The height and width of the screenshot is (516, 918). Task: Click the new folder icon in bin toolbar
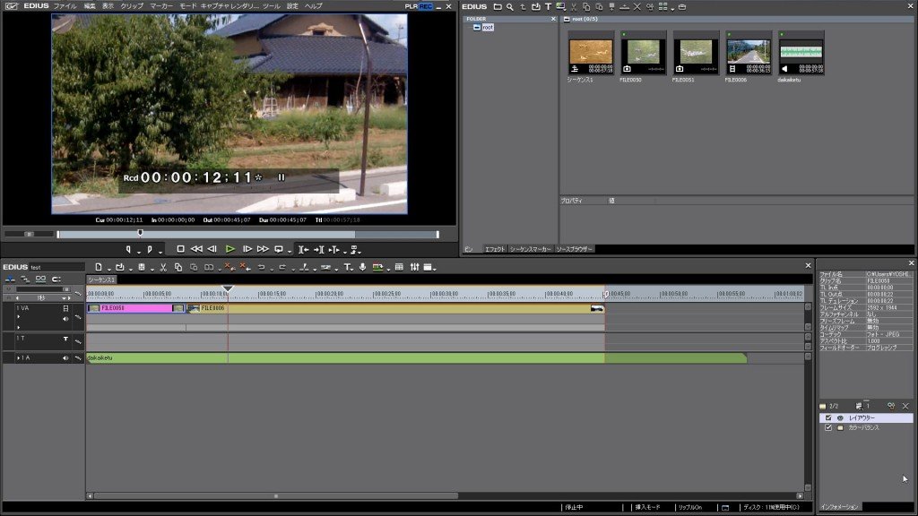tap(497, 7)
